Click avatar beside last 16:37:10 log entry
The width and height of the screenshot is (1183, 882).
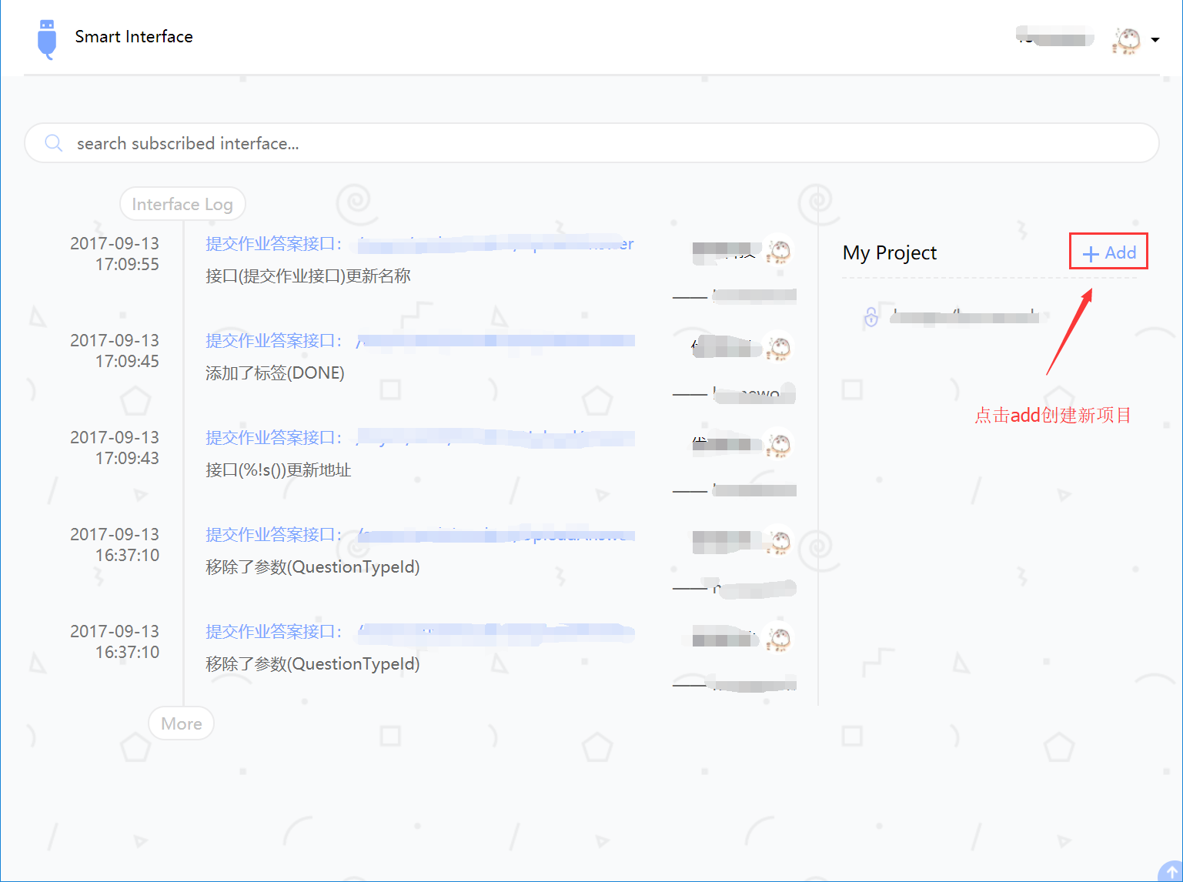pyautogui.click(x=779, y=638)
